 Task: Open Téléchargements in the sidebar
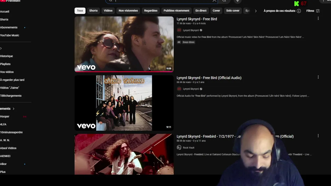pos(11,96)
